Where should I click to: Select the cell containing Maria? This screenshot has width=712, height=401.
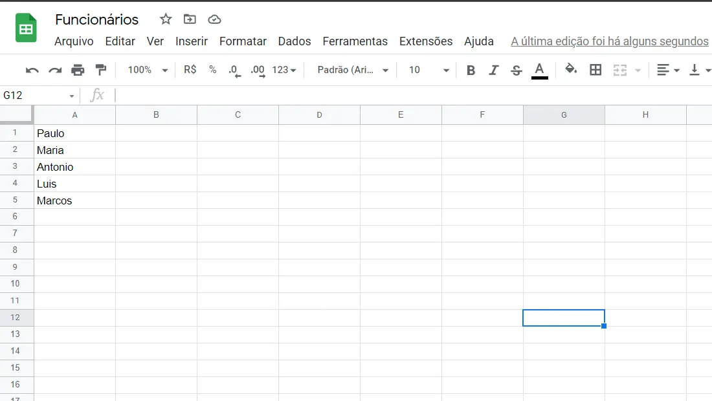(75, 150)
